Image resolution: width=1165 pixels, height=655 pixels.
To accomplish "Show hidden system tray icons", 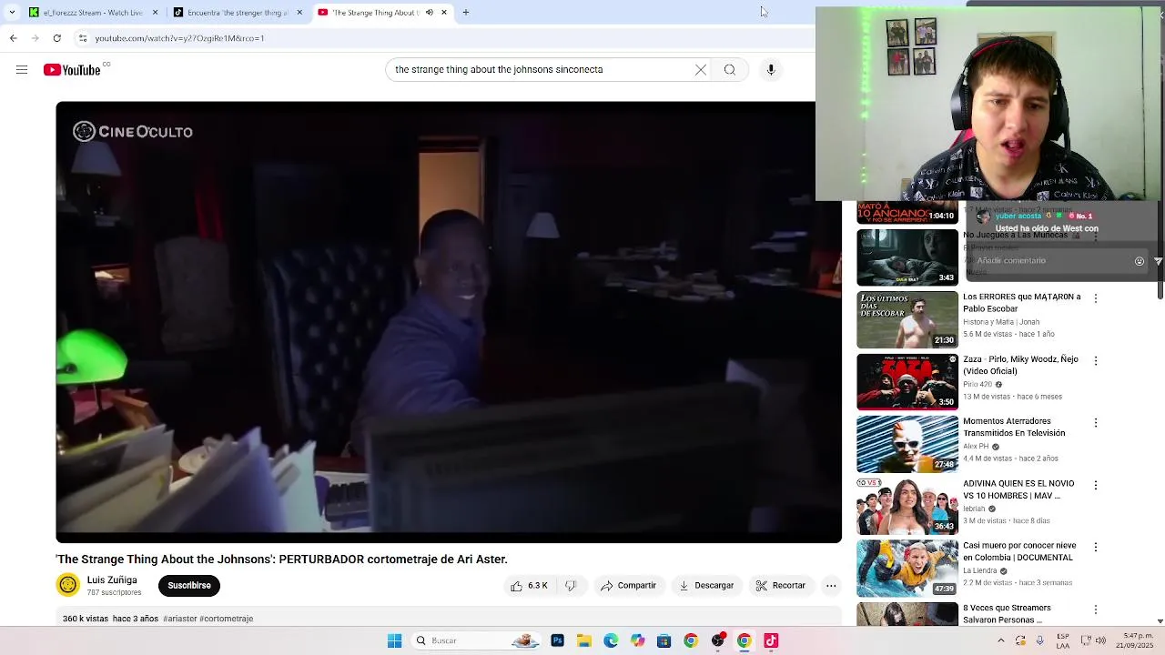I will (1001, 641).
